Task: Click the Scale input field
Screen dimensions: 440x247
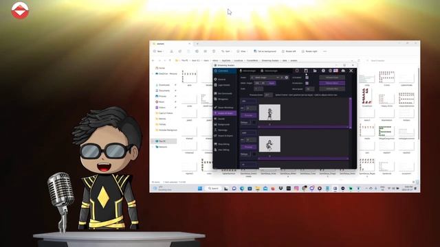Action: [x=258, y=89]
